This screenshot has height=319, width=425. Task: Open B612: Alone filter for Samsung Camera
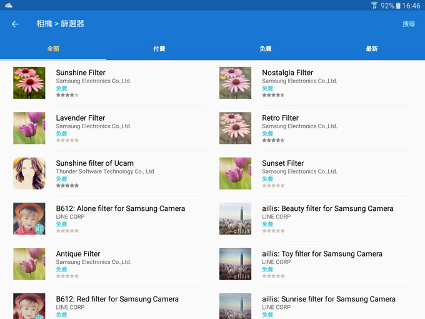(121, 208)
